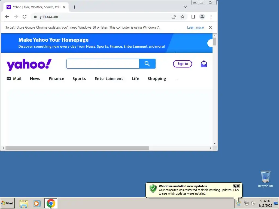The image size is (279, 209).
Task: Open the Yahoo mail envelope icon
Action: coord(204,64)
